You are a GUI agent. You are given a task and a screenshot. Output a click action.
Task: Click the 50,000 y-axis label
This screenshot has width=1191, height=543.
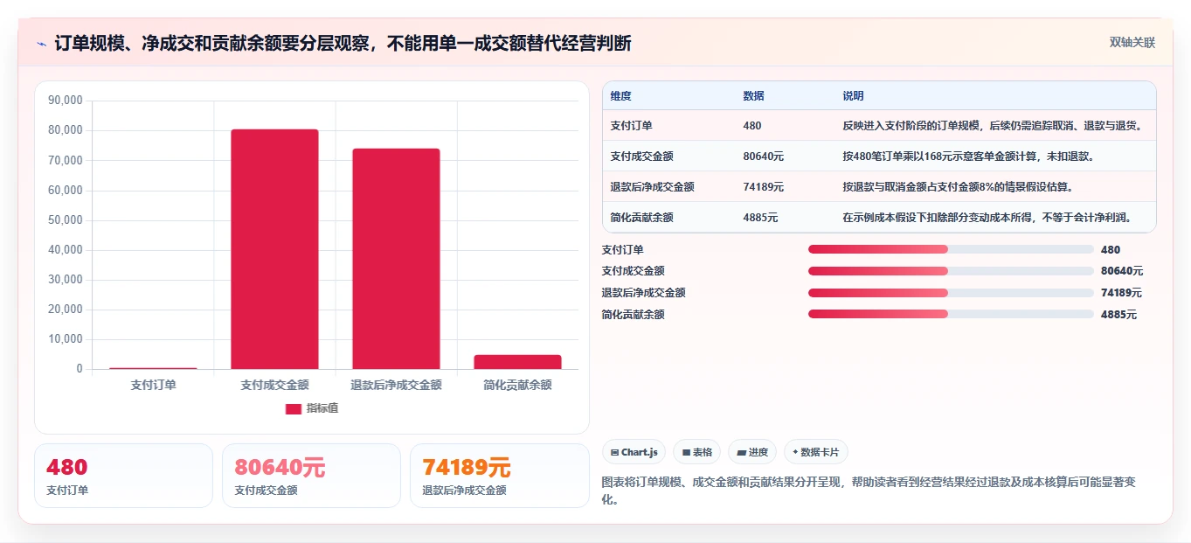pyautogui.click(x=66, y=219)
